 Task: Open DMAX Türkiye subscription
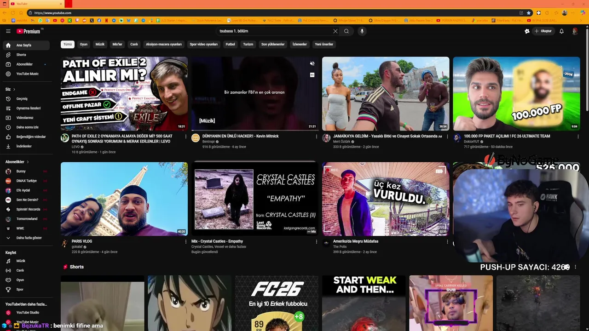(x=26, y=181)
